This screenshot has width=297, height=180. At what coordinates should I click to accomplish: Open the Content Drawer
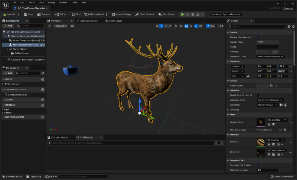coord(12,177)
